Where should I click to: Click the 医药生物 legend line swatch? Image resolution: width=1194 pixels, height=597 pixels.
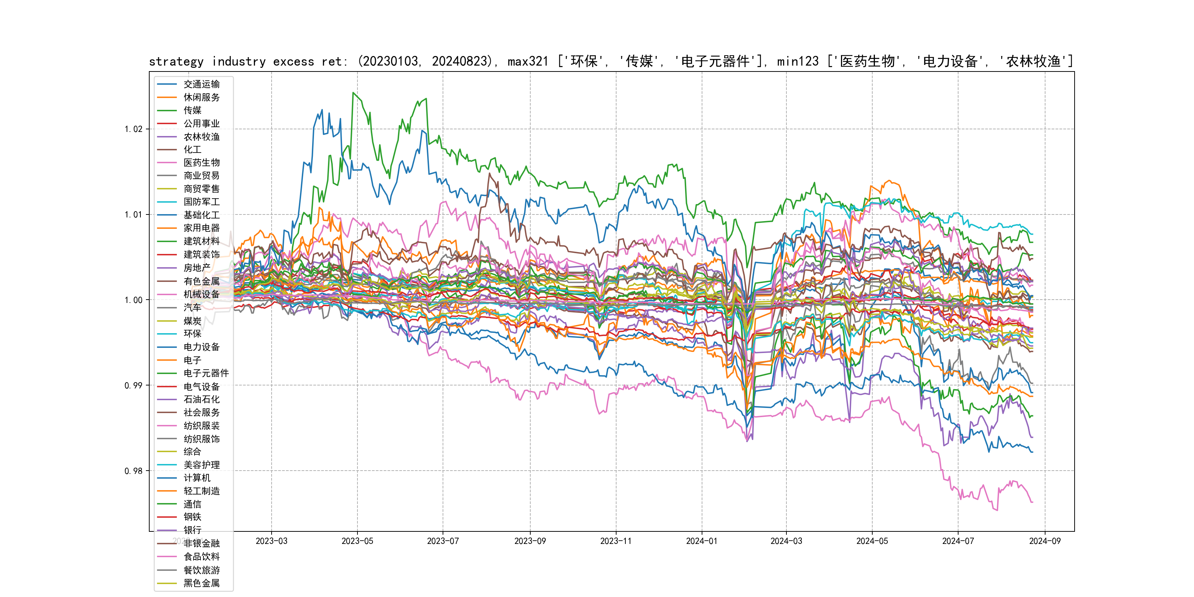167,163
